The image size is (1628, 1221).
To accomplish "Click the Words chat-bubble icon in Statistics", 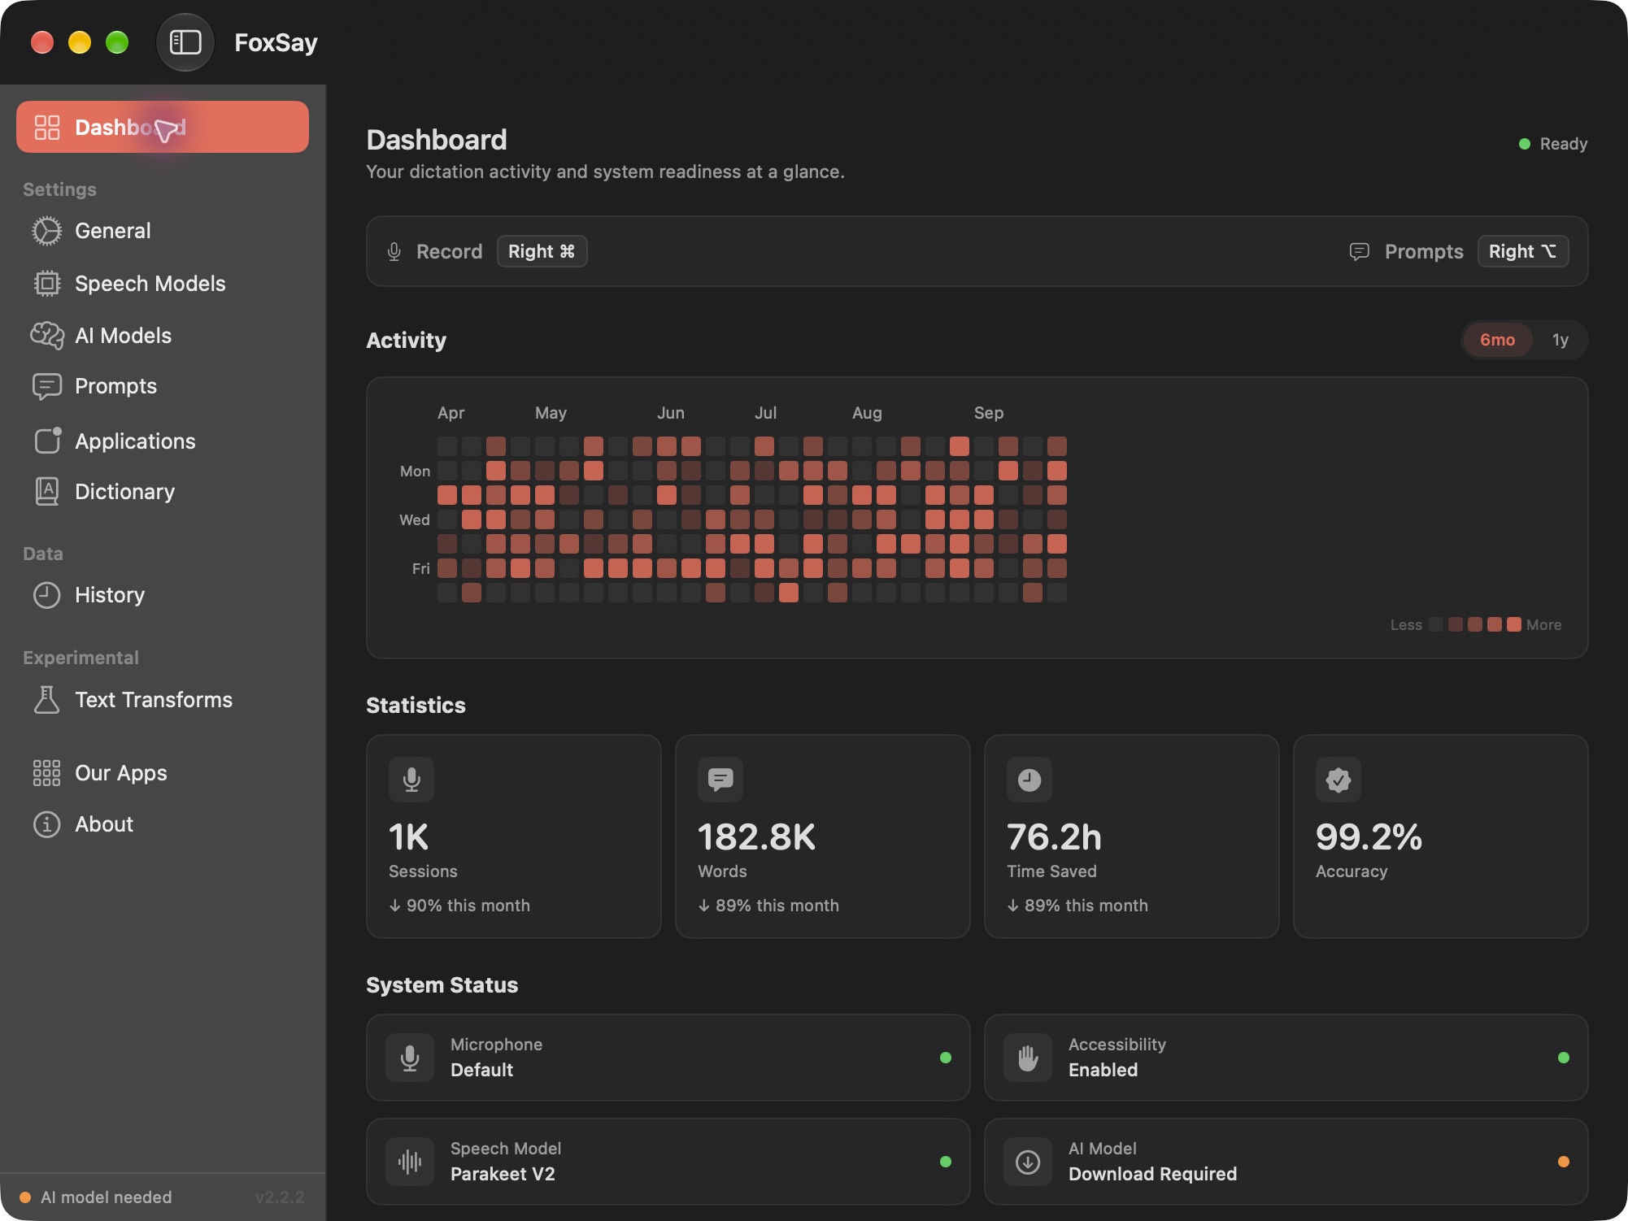I will [x=720, y=780].
